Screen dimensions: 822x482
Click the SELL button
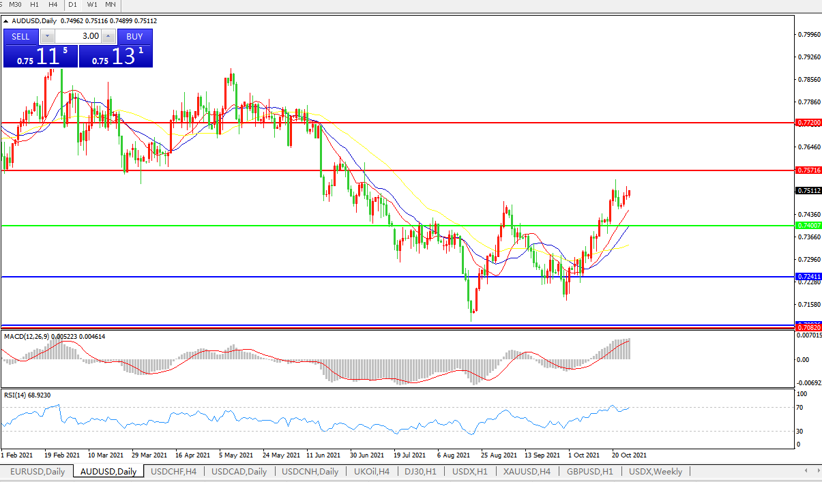pyautogui.click(x=21, y=36)
